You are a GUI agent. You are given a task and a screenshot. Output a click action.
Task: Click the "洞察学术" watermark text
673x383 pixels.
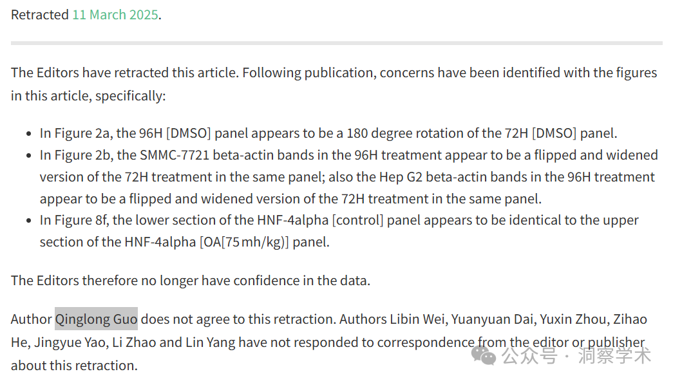(x=614, y=355)
